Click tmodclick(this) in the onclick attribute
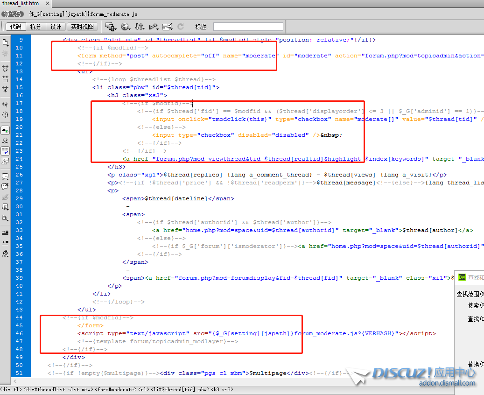This screenshot has width=484, height=395. (240, 119)
